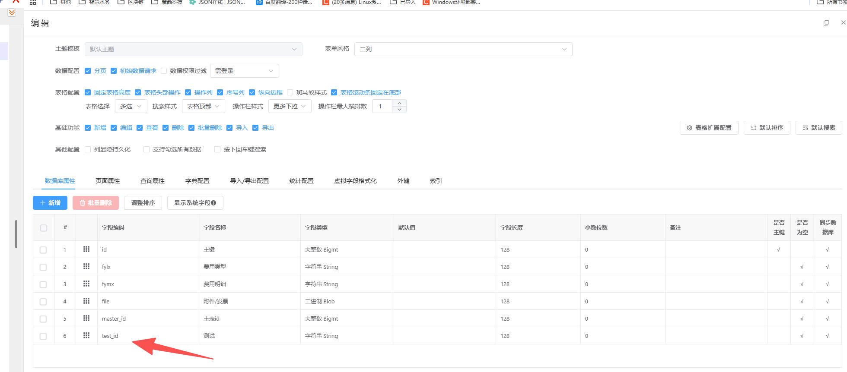847x372 pixels.
Task: Click the restore window icon in dialog header
Action: (x=826, y=23)
